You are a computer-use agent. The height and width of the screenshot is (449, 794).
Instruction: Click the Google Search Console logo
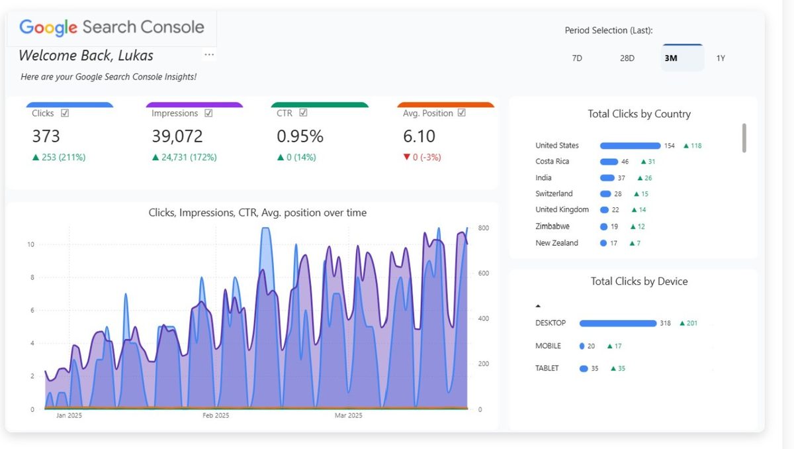tap(112, 27)
